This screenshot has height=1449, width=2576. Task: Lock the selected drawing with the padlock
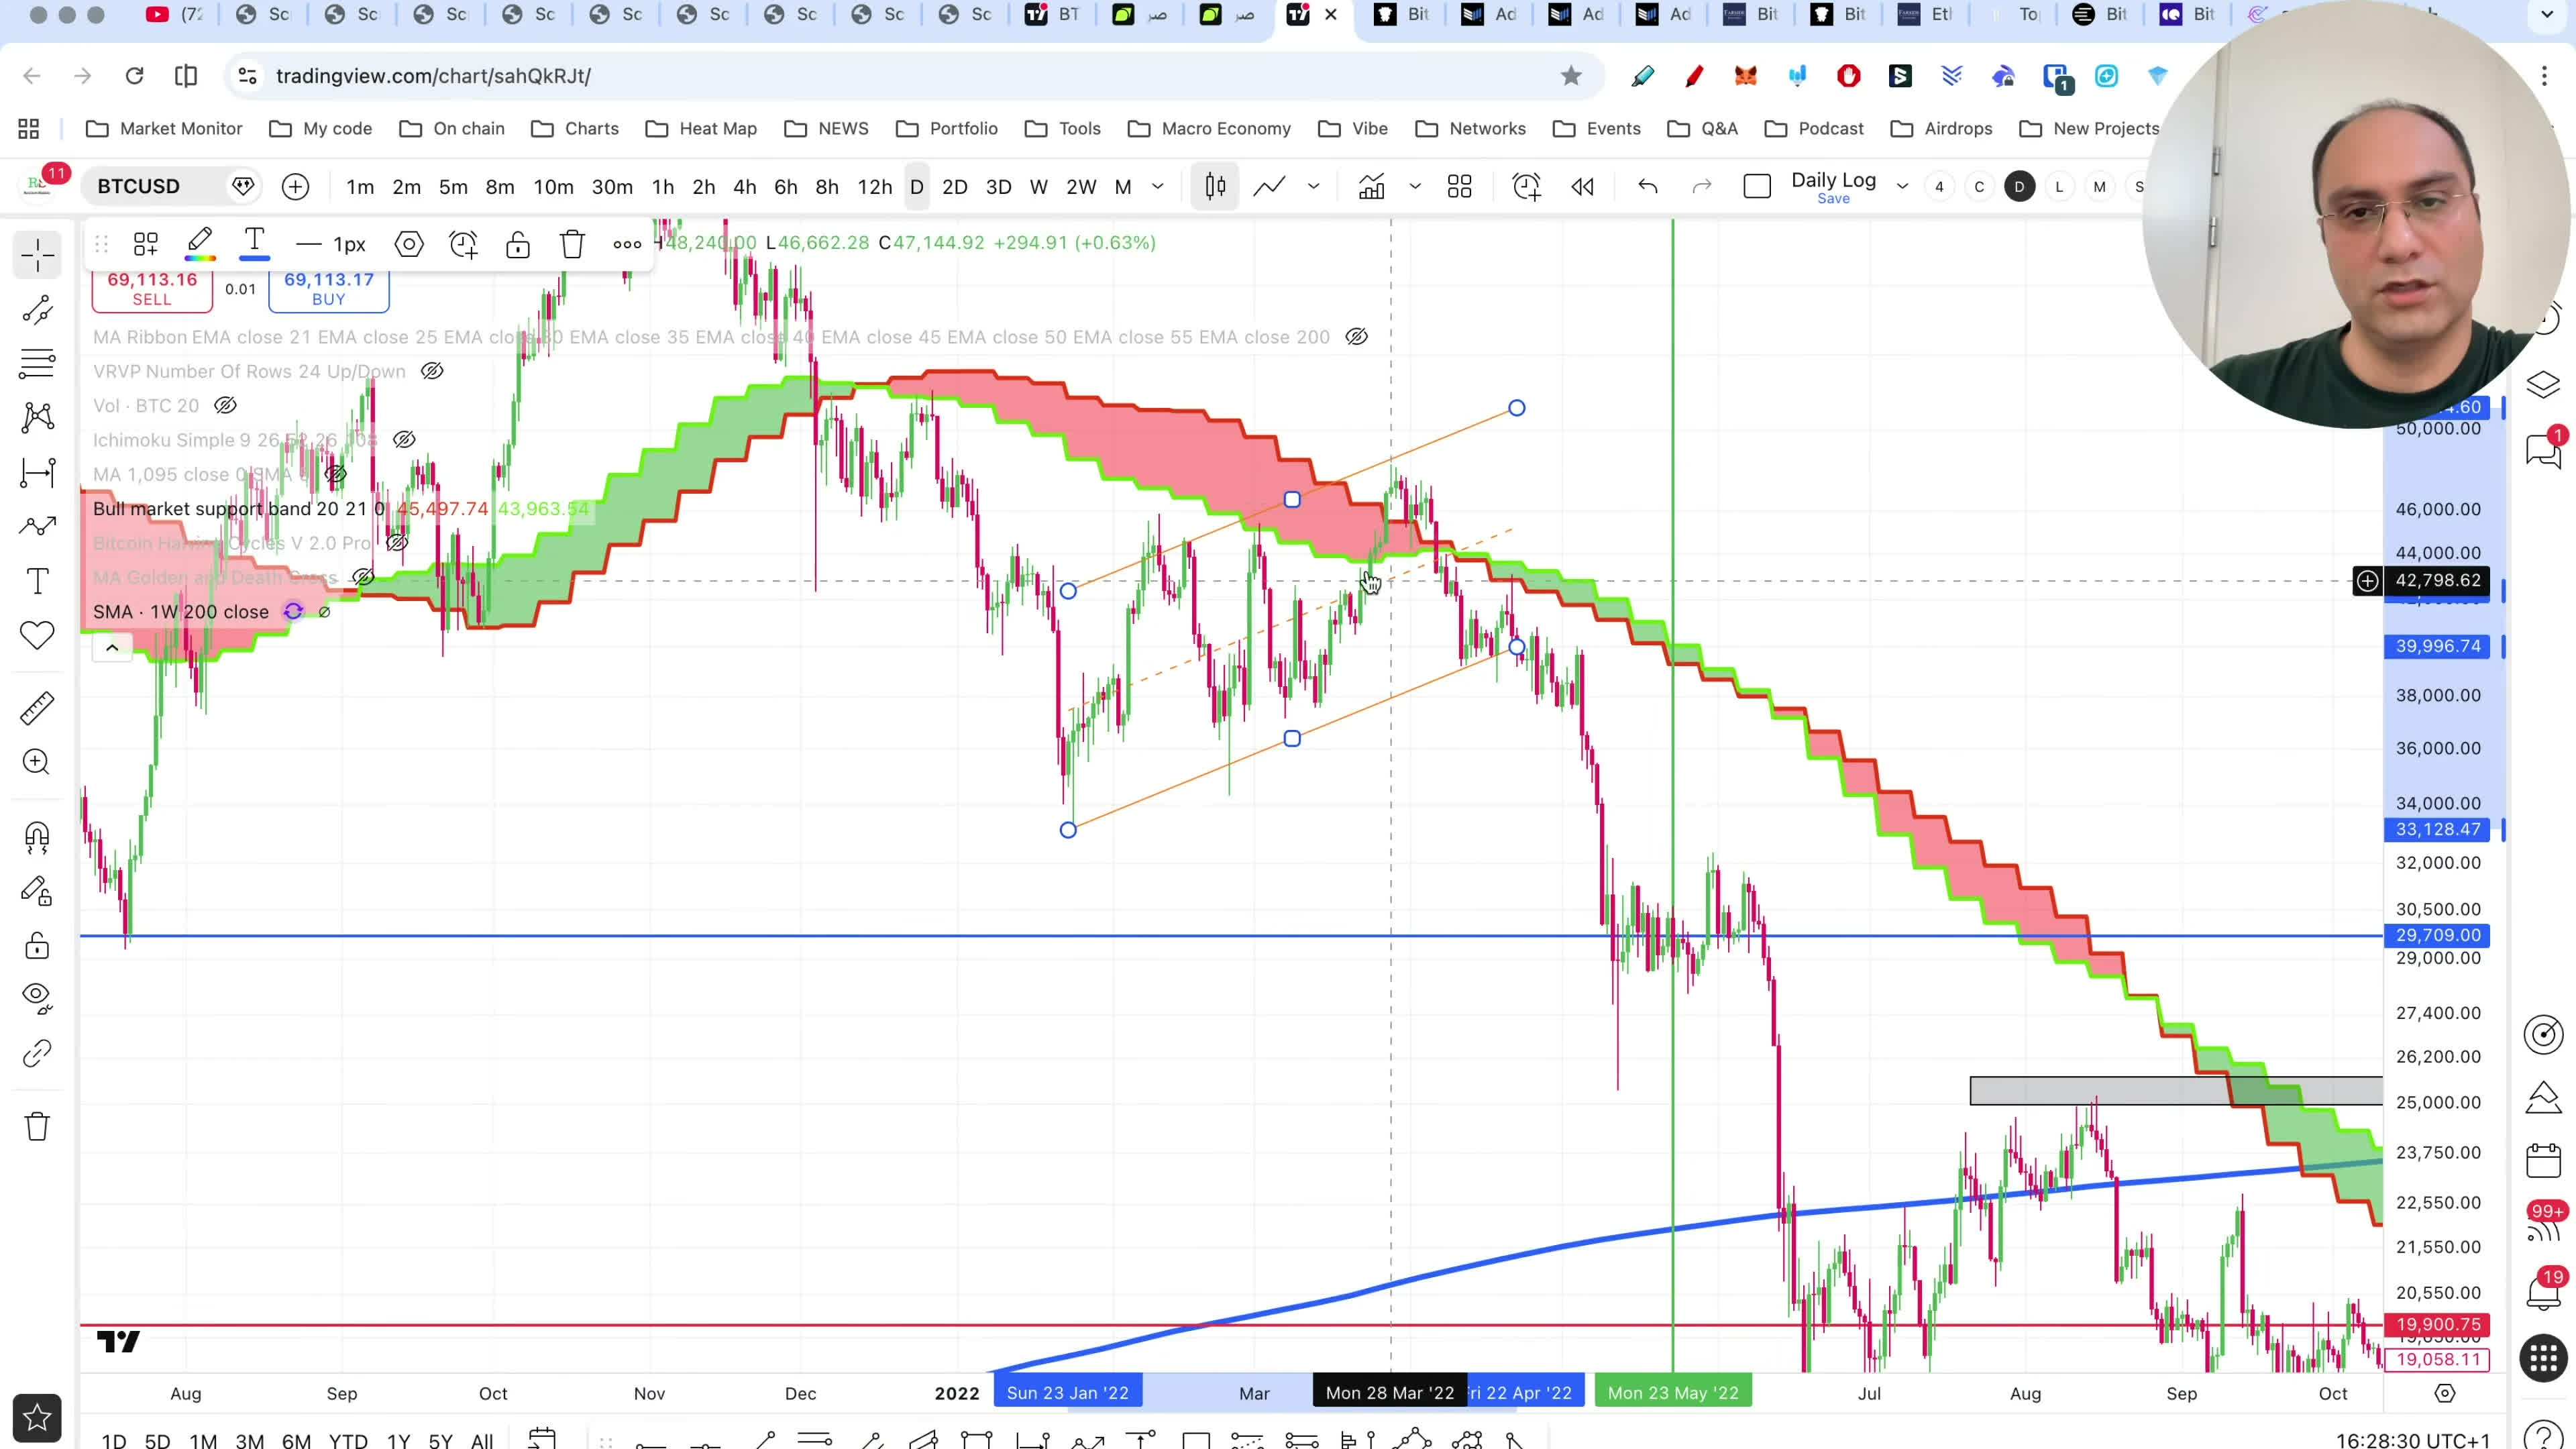tap(517, 244)
